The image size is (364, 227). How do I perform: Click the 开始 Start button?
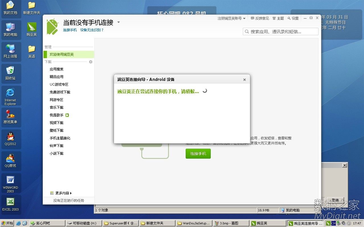(x=7, y=223)
